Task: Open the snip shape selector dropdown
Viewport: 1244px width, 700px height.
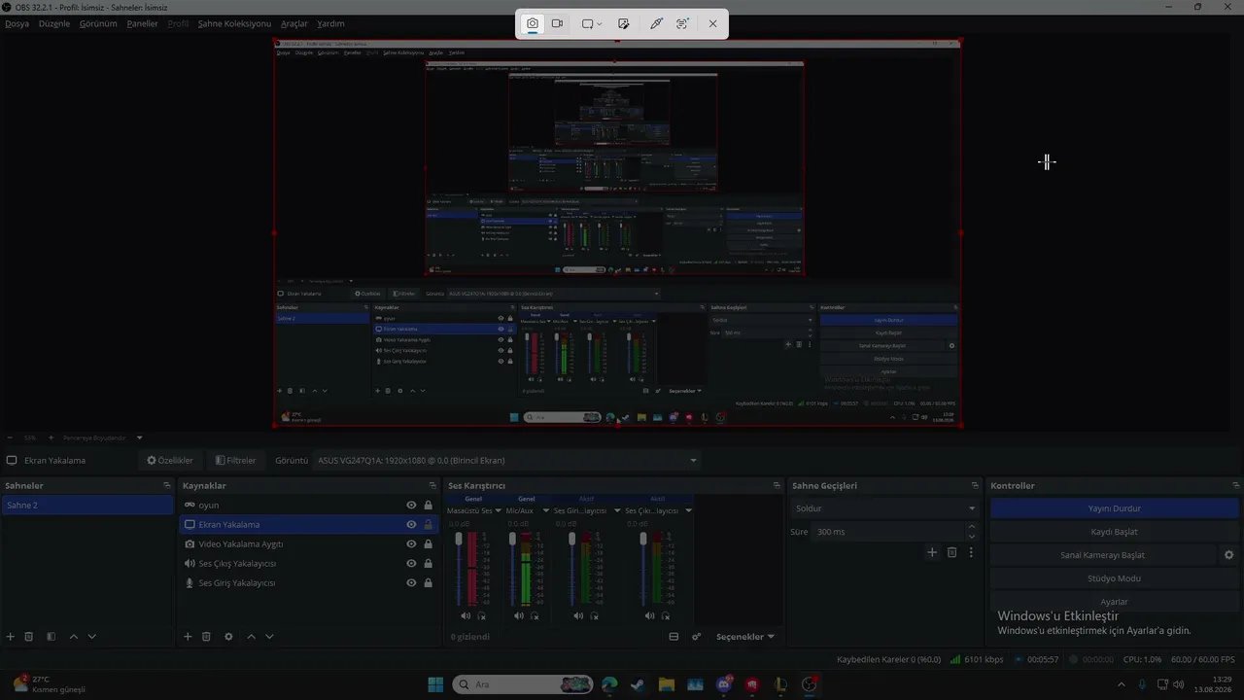Action: coord(592,23)
